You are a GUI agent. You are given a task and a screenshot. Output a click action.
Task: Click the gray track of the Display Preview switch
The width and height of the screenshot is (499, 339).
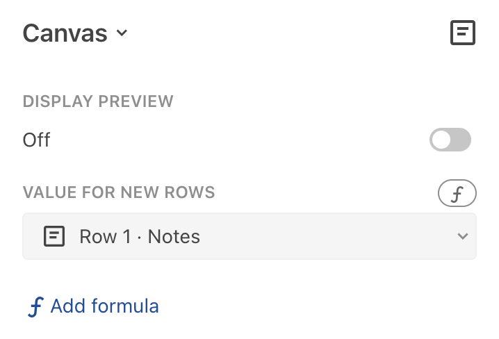460,140
